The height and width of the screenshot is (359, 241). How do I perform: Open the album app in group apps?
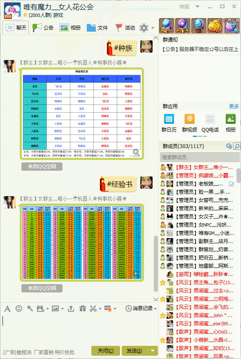click(230, 119)
